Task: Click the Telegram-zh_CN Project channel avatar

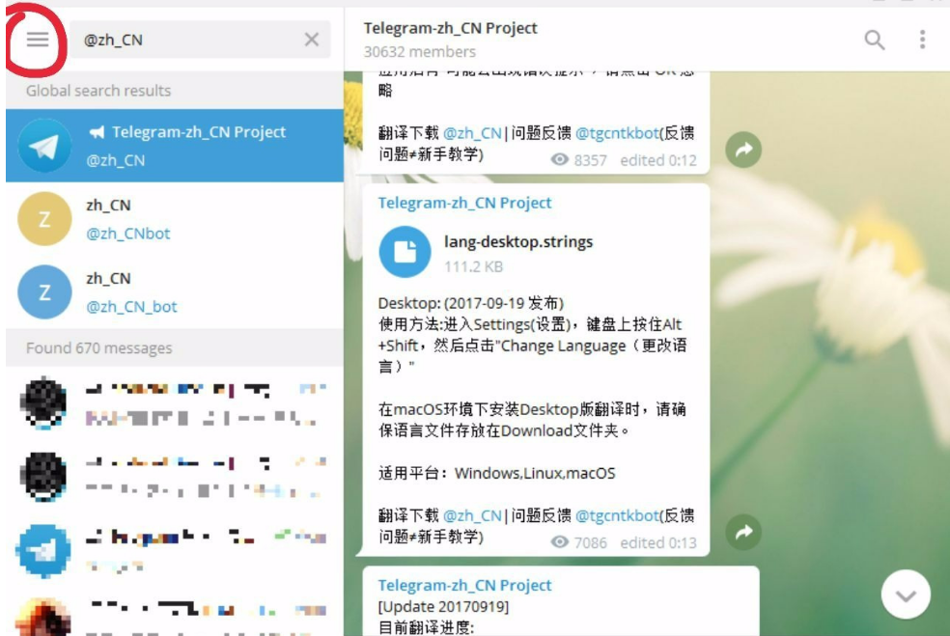Action: [x=44, y=146]
